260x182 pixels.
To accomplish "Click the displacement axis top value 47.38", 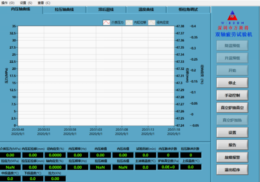I will pyautogui.click(x=180, y=26).
